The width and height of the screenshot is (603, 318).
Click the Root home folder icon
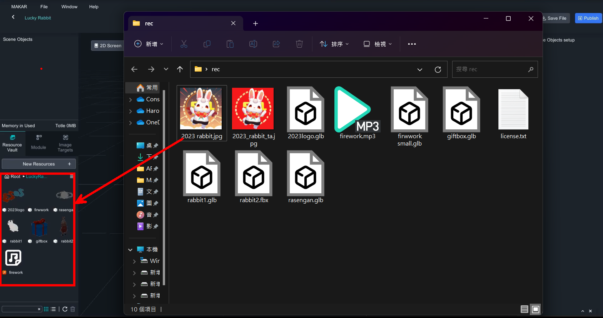point(7,177)
